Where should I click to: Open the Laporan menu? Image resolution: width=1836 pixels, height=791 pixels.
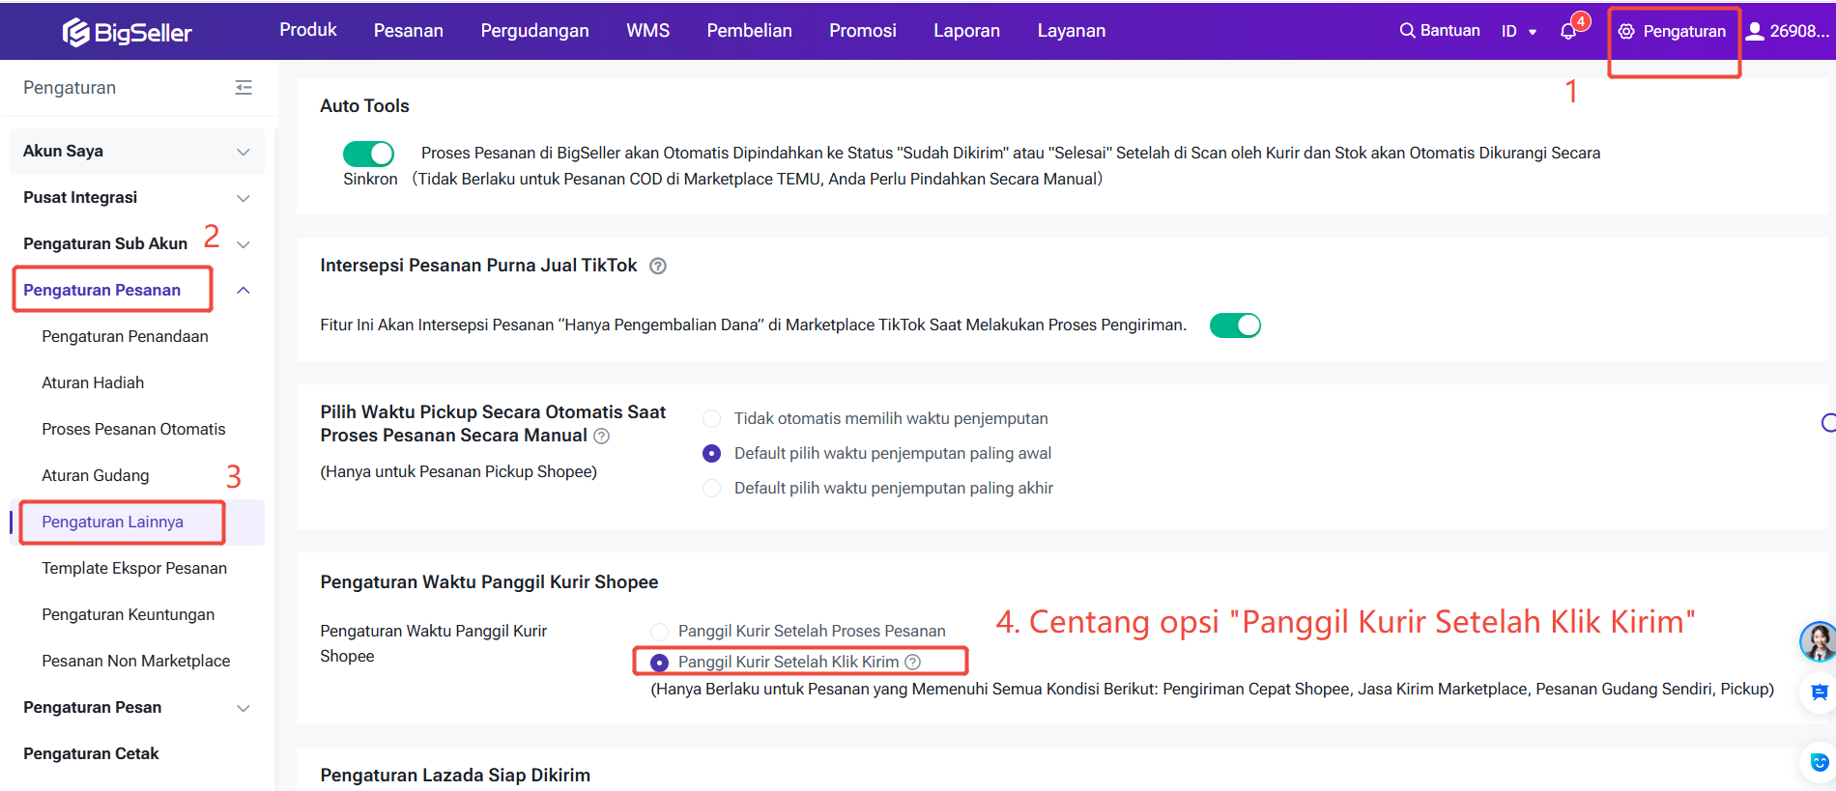(x=966, y=31)
